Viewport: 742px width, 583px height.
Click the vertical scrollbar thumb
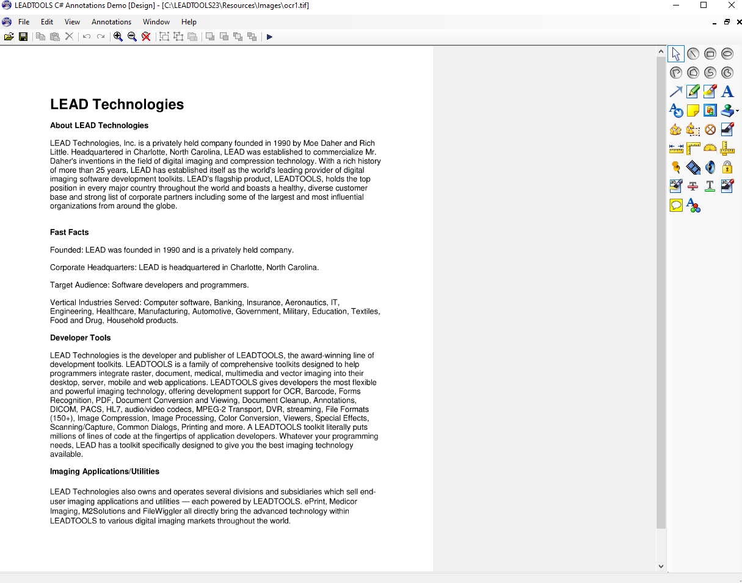click(x=661, y=293)
